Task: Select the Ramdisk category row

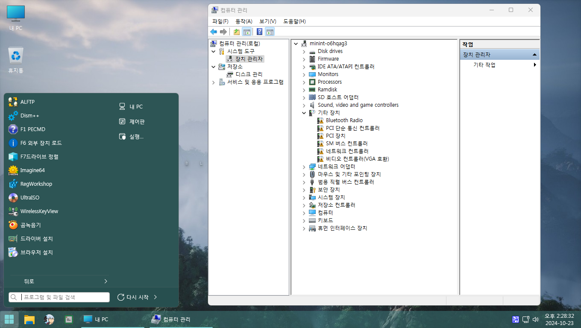Action: (327, 90)
